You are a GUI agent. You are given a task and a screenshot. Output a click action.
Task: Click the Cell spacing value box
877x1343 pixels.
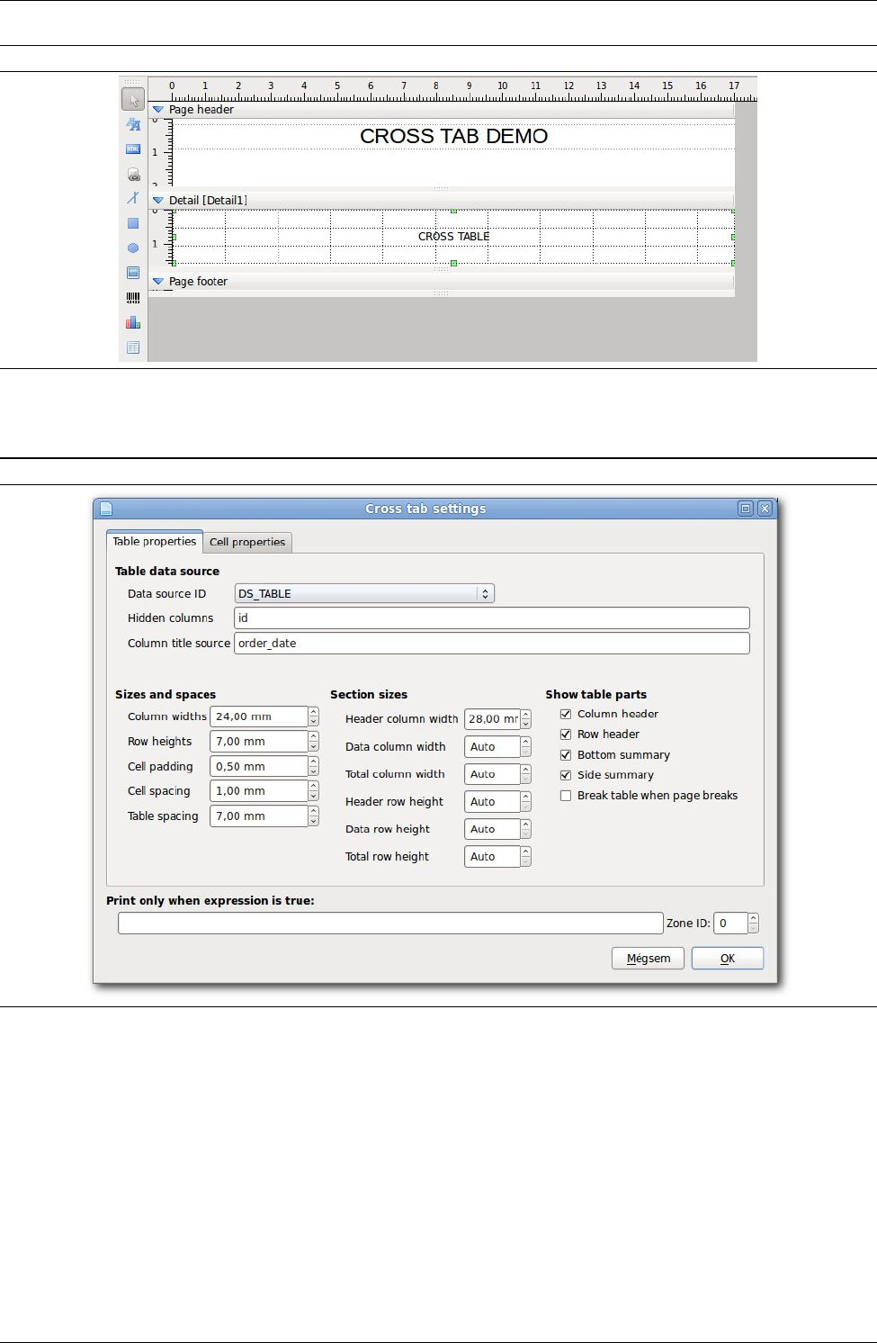259,791
